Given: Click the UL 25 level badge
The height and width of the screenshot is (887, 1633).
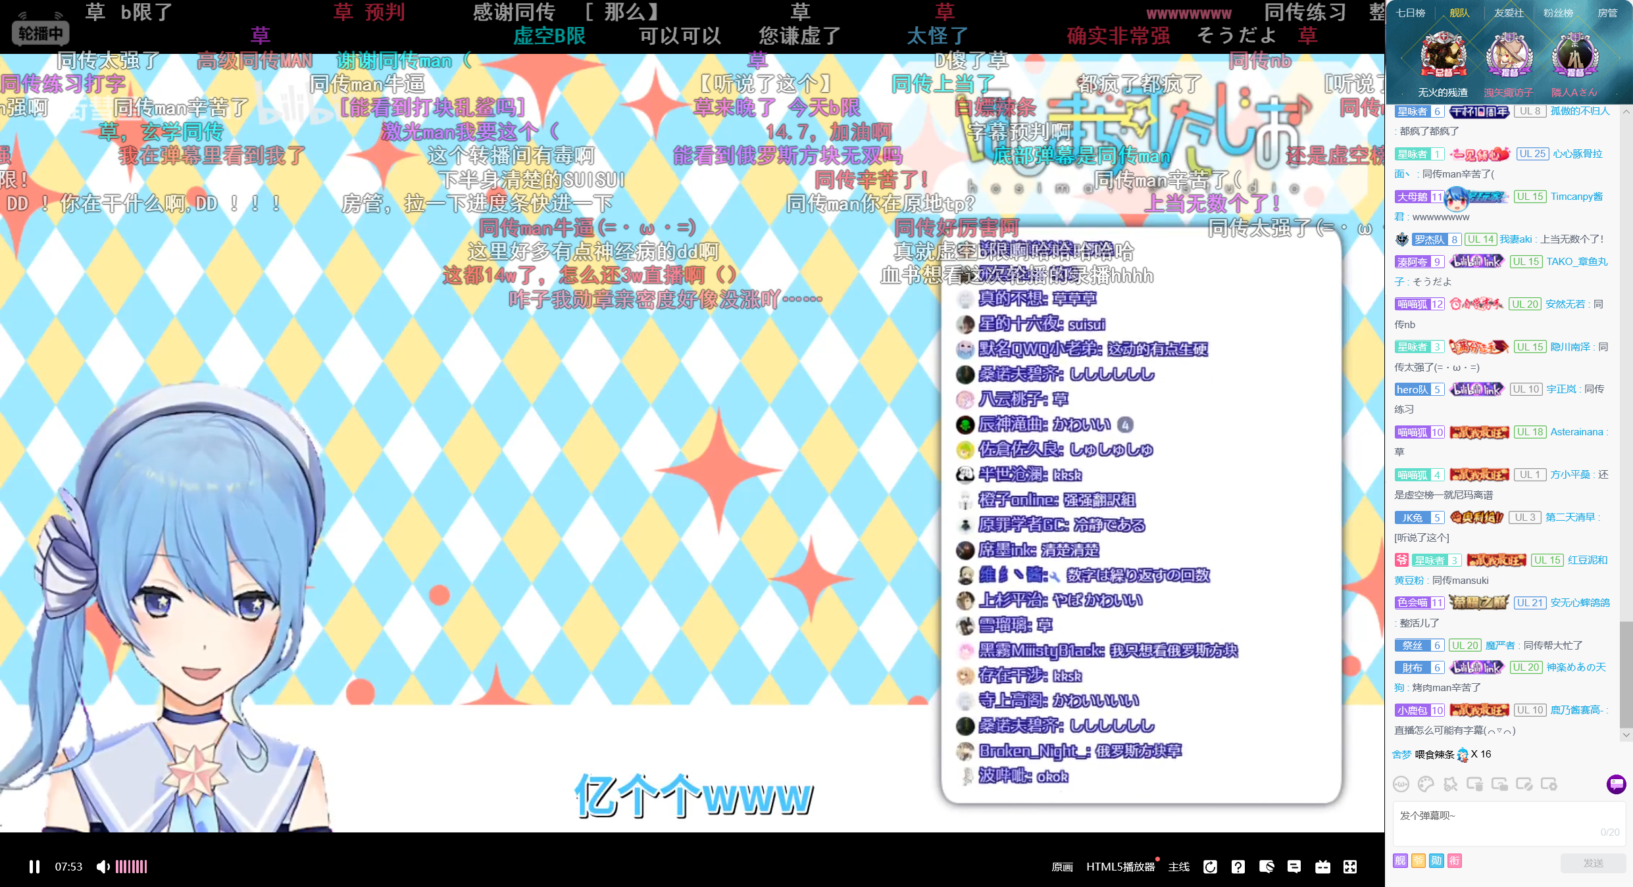Looking at the screenshot, I should coord(1532,154).
